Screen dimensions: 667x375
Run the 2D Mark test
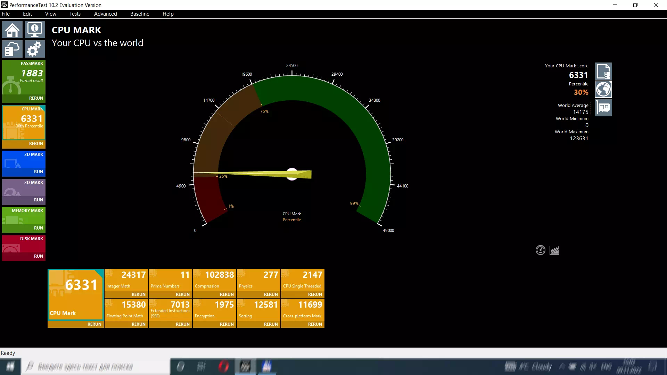click(38, 172)
